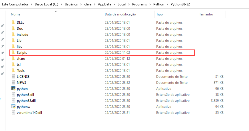Screen dimensions: 249x131
Task: Navigate to AppData breadcrumb segment
Action: (104, 4)
